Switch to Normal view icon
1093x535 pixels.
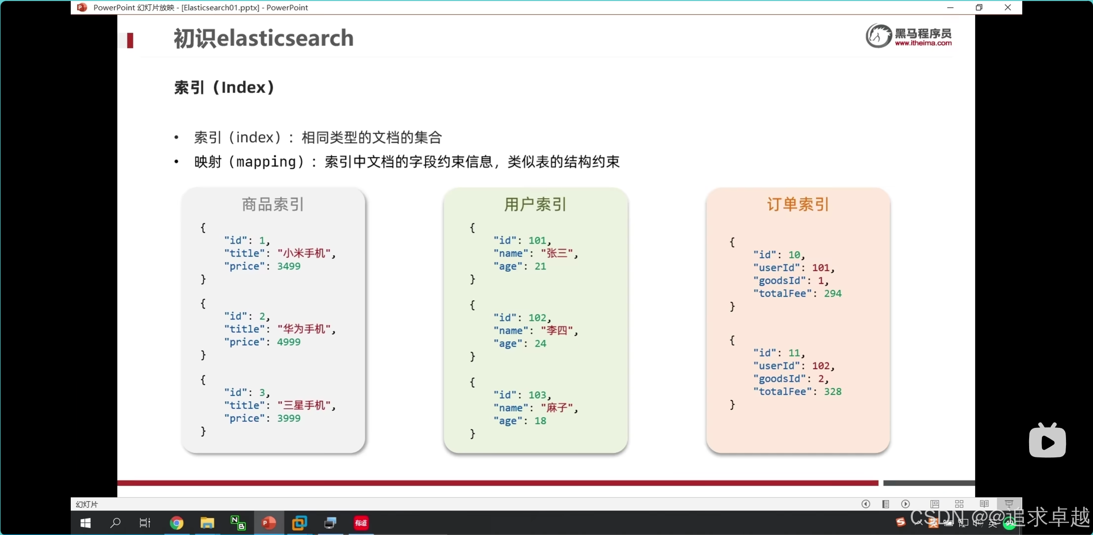pyautogui.click(x=935, y=504)
